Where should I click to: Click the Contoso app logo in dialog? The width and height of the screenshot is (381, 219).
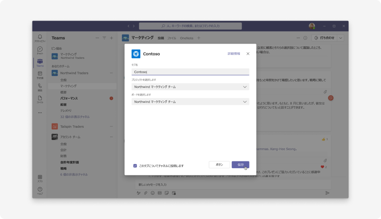coord(136,54)
